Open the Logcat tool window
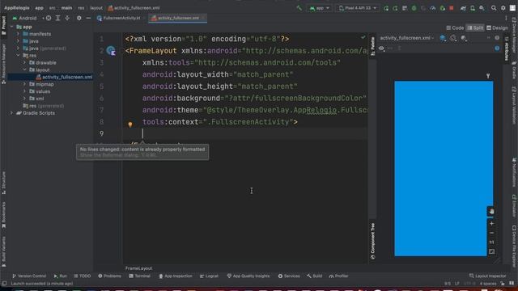Image resolution: width=518 pixels, height=291 pixels. click(209, 276)
